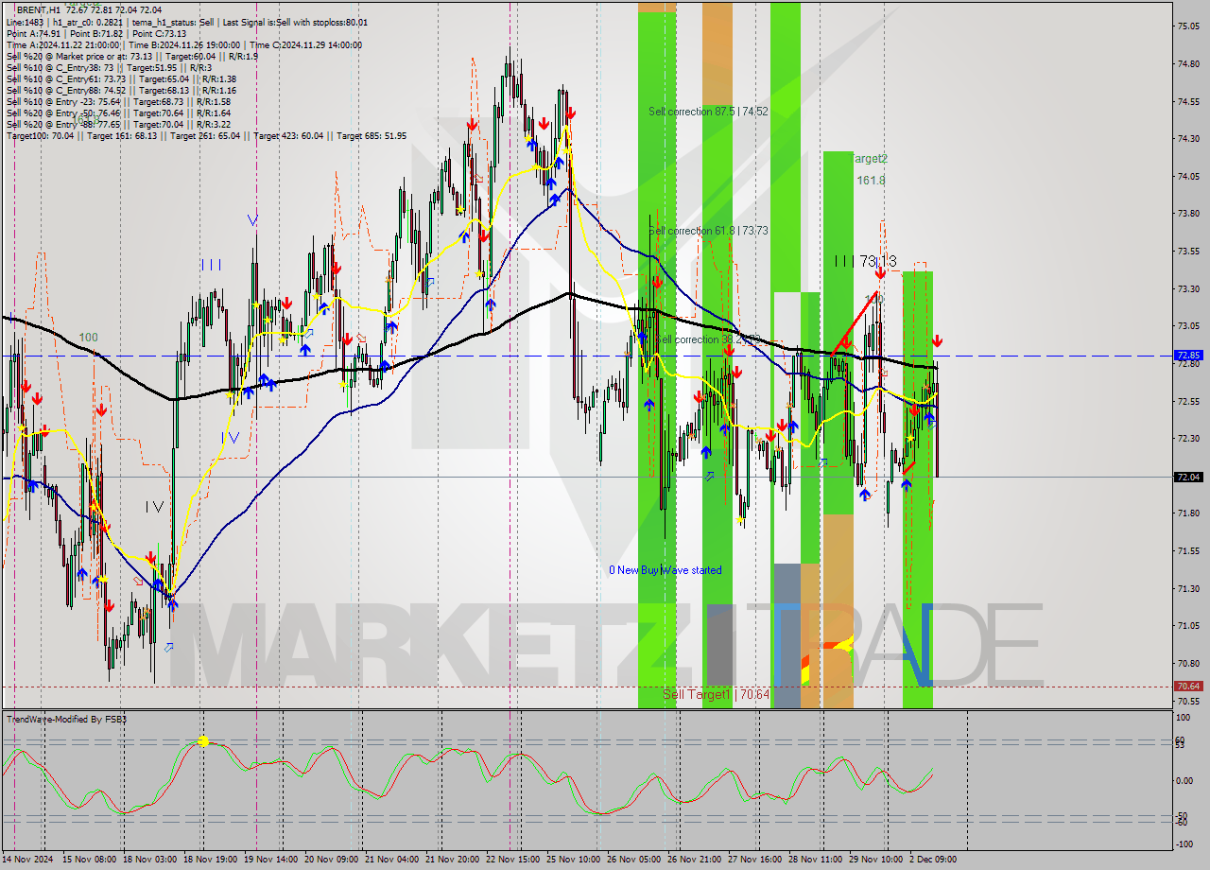The width and height of the screenshot is (1210, 870).
Task: Click the 71.55 price axis value
Action: tap(1188, 550)
